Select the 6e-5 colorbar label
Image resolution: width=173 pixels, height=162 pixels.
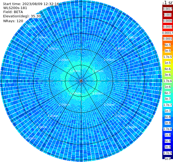(168, 45)
